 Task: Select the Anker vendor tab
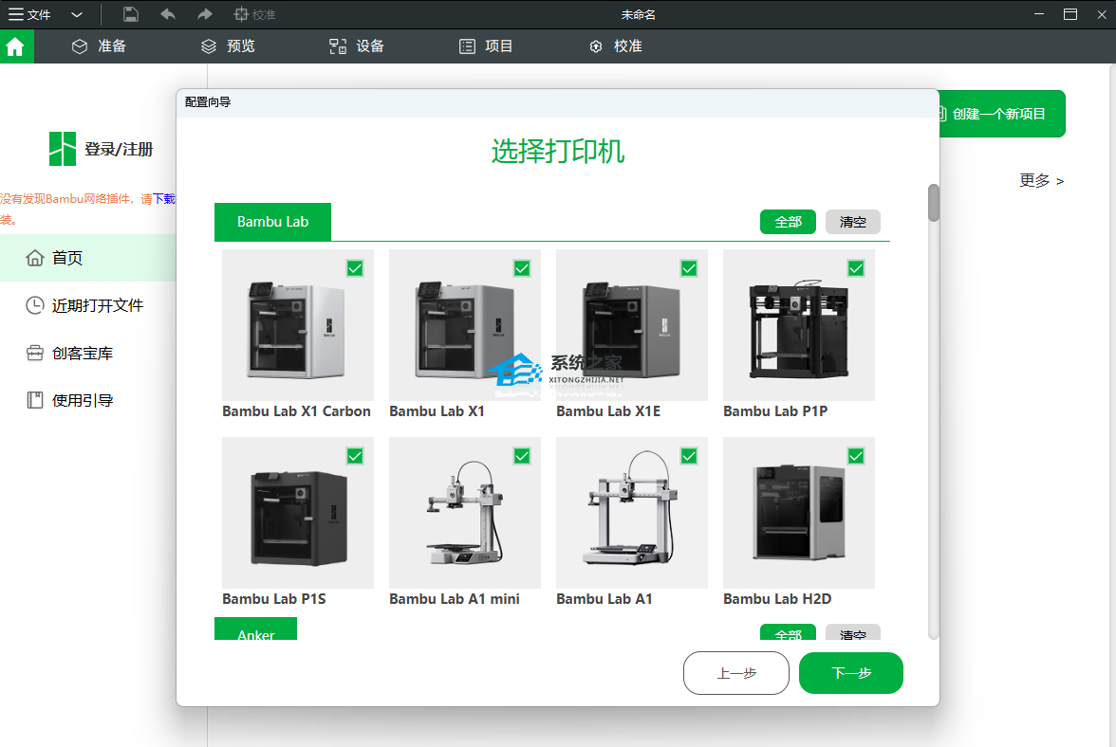[x=255, y=629]
